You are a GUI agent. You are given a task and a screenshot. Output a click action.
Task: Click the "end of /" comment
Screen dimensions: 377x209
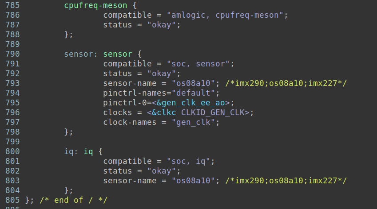(x=73, y=200)
